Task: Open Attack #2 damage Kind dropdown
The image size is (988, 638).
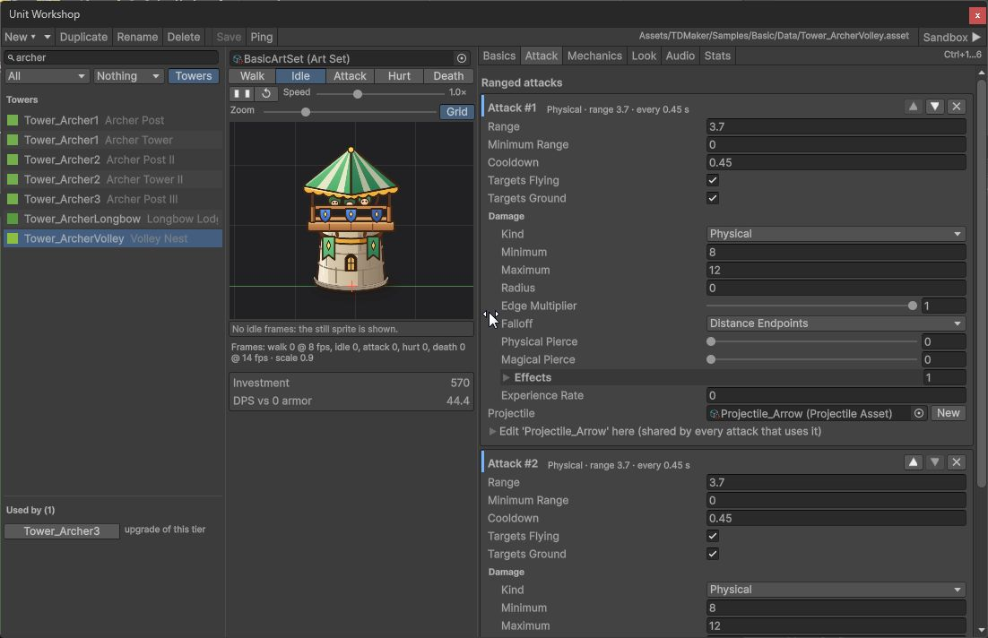Action: (x=836, y=590)
